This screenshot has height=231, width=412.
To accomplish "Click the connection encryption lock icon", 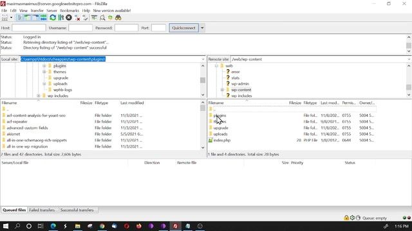I will (x=346, y=218).
